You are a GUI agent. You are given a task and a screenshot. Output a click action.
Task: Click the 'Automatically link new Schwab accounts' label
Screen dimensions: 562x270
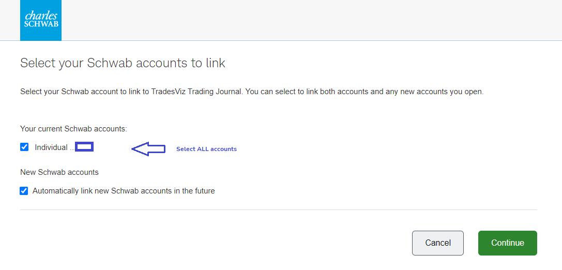(x=124, y=191)
